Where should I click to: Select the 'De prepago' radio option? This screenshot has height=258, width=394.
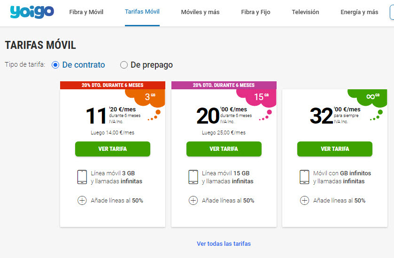click(124, 65)
